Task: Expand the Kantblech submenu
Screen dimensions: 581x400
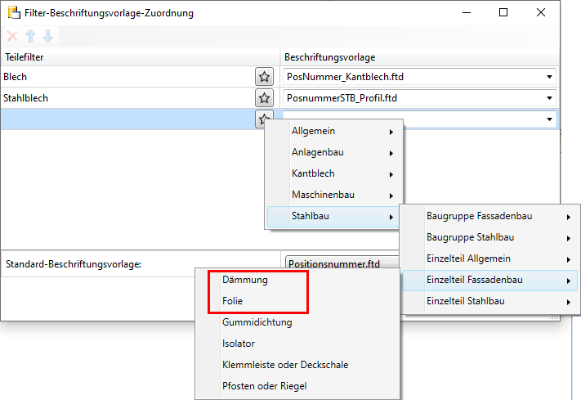Action: pos(333,173)
